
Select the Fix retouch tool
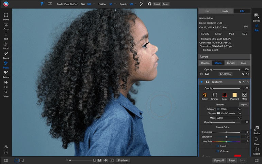click(6, 84)
